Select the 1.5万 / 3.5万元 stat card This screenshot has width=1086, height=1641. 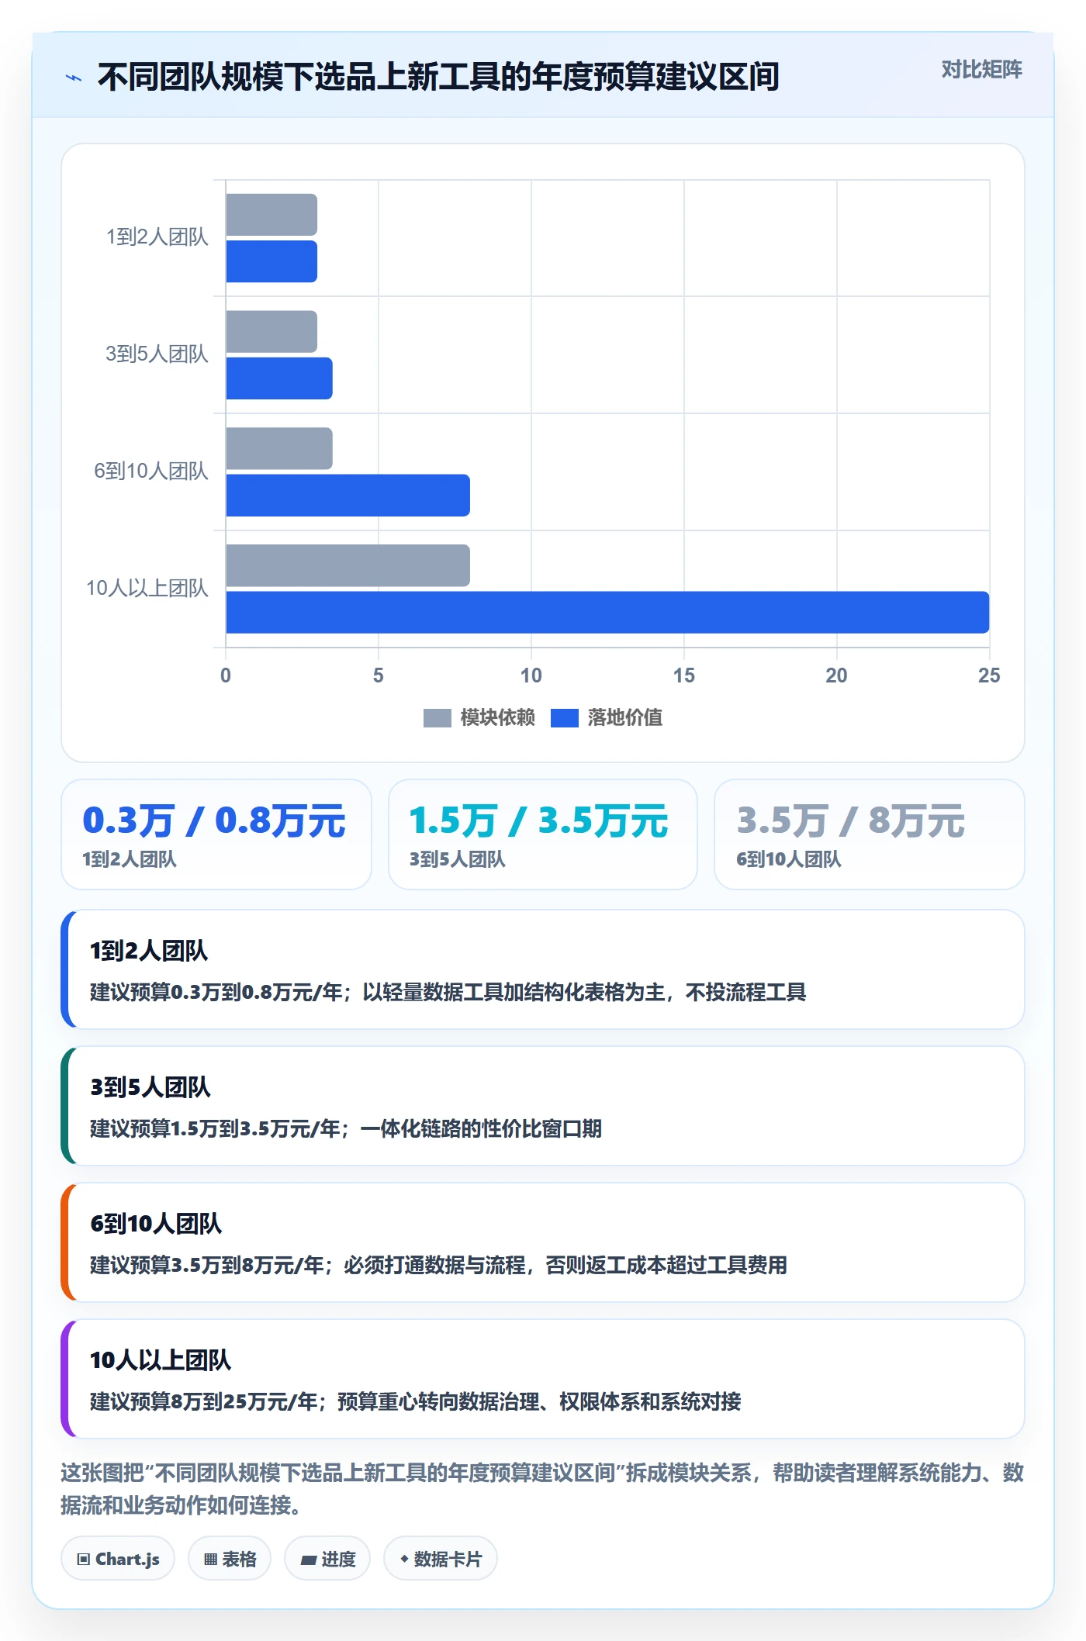pos(543,834)
